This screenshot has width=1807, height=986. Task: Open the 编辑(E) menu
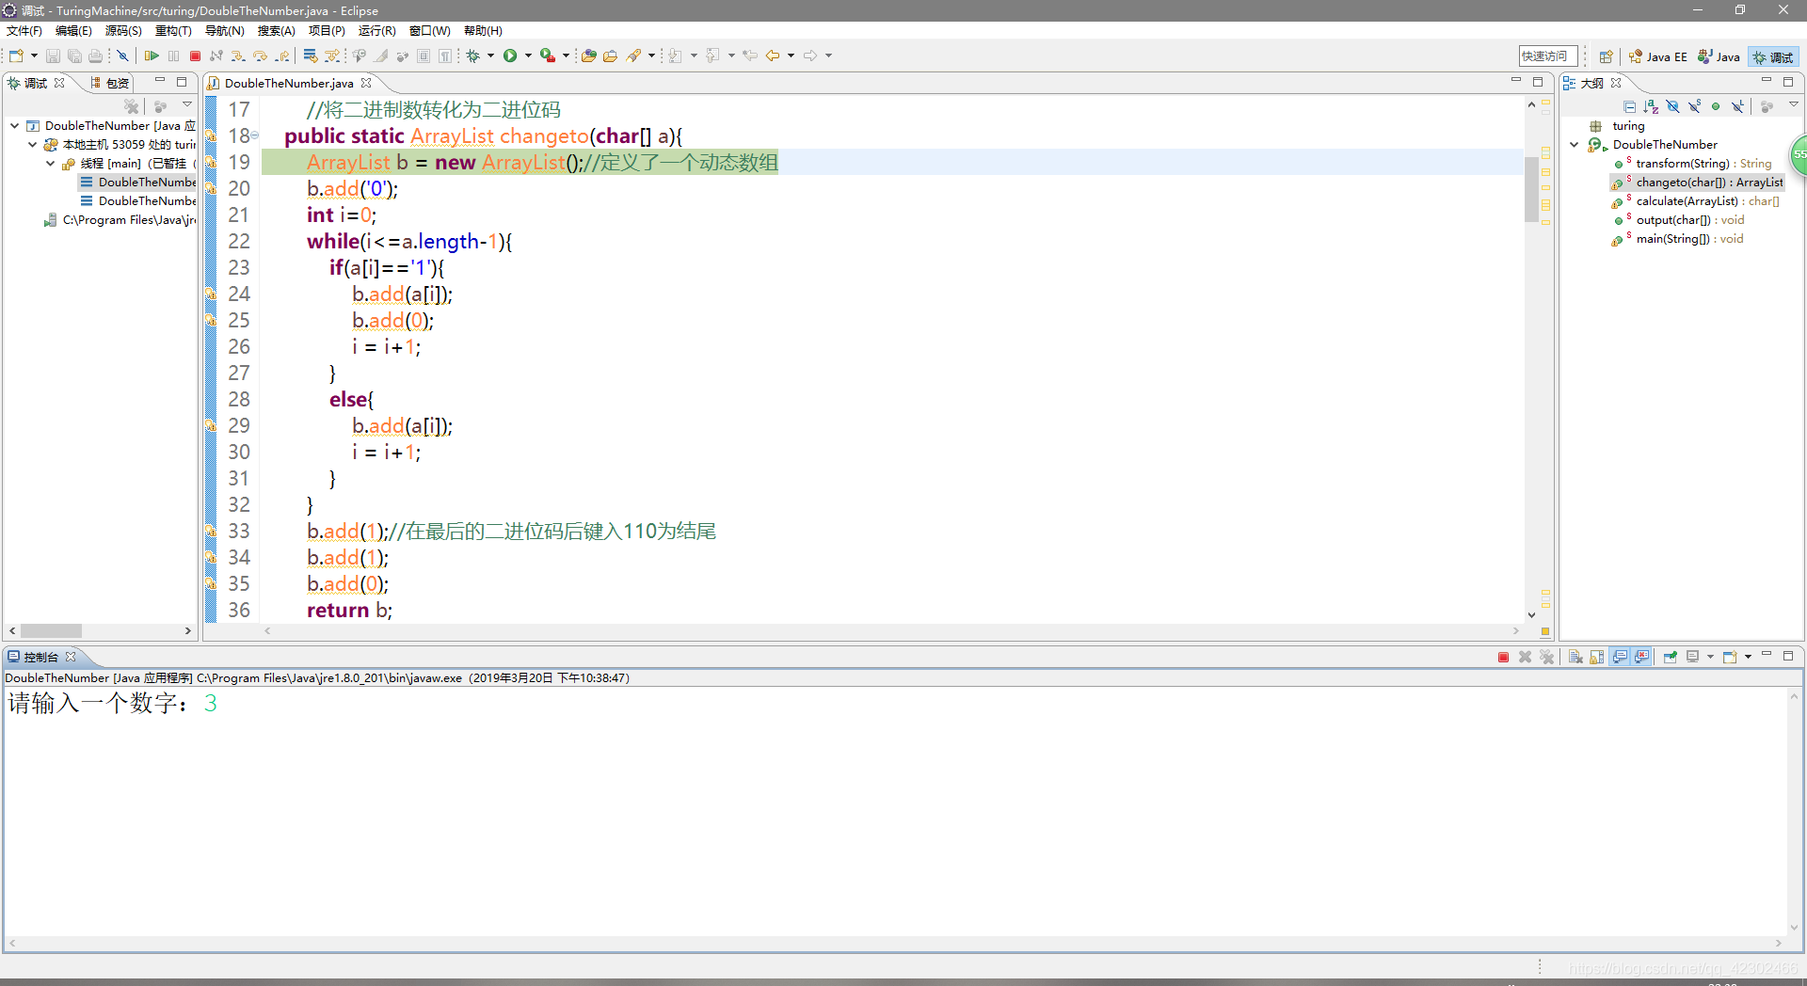73,31
